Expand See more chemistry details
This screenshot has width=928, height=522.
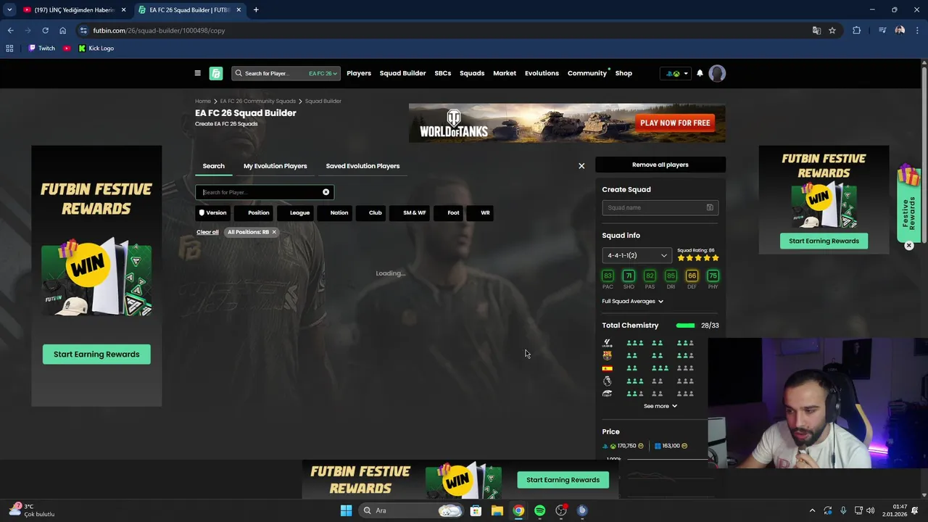660,406
